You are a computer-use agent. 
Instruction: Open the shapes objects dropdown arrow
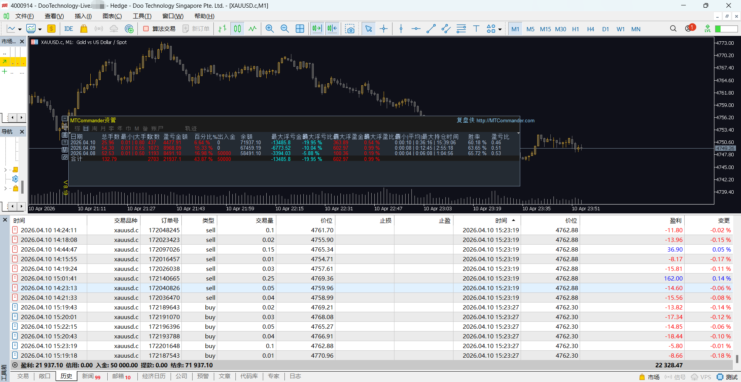click(x=500, y=29)
